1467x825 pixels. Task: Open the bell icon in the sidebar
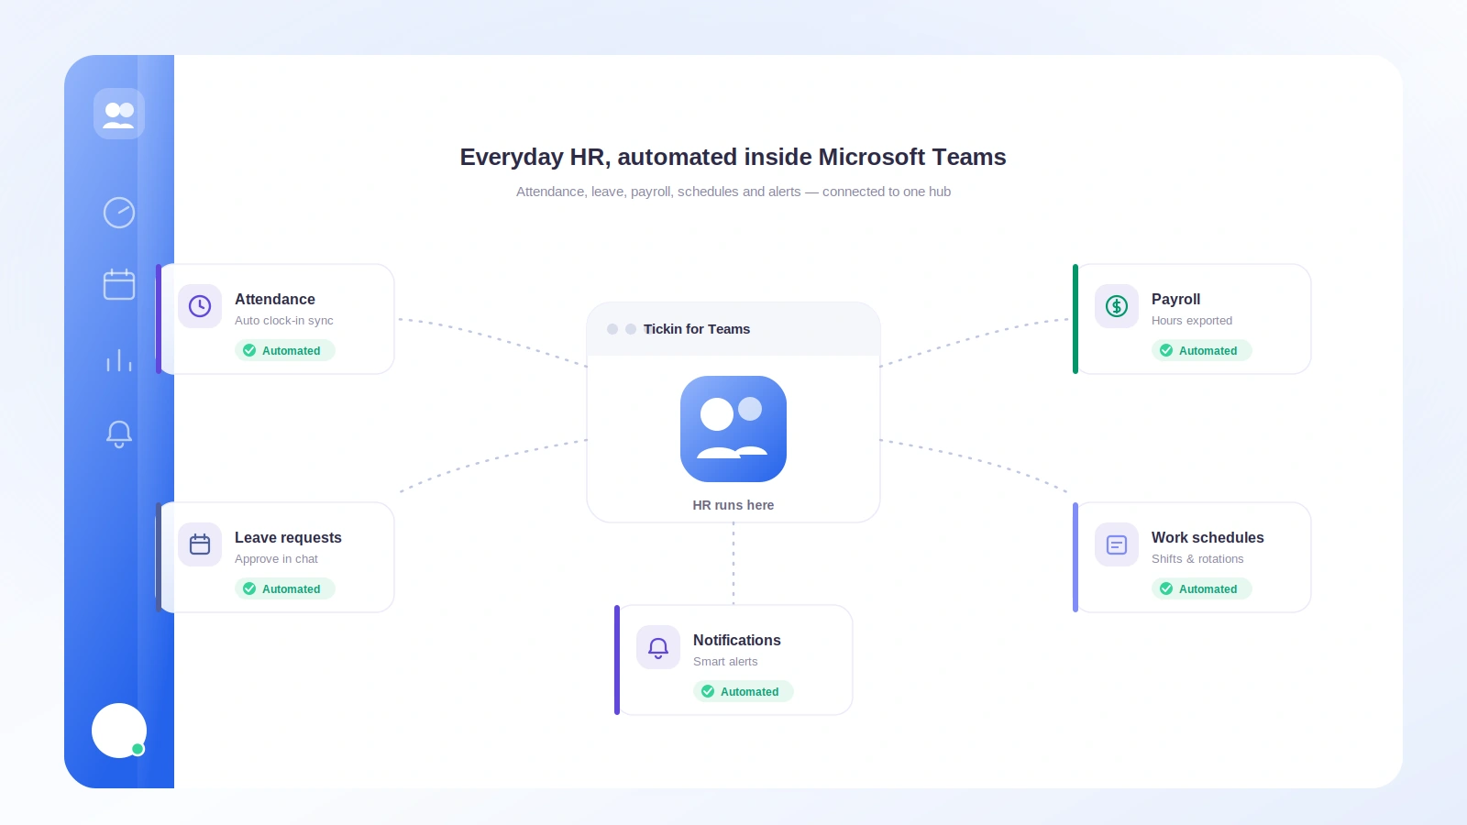pos(119,434)
